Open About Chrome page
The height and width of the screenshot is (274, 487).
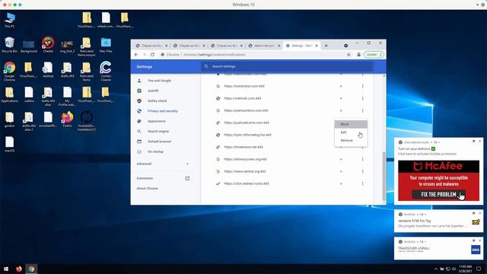pyautogui.click(x=147, y=188)
